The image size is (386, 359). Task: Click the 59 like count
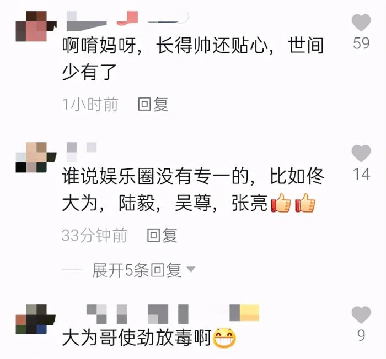coord(361,43)
